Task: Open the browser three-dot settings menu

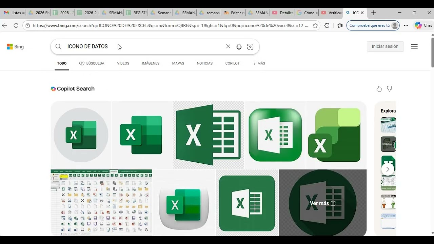Action: (406, 25)
